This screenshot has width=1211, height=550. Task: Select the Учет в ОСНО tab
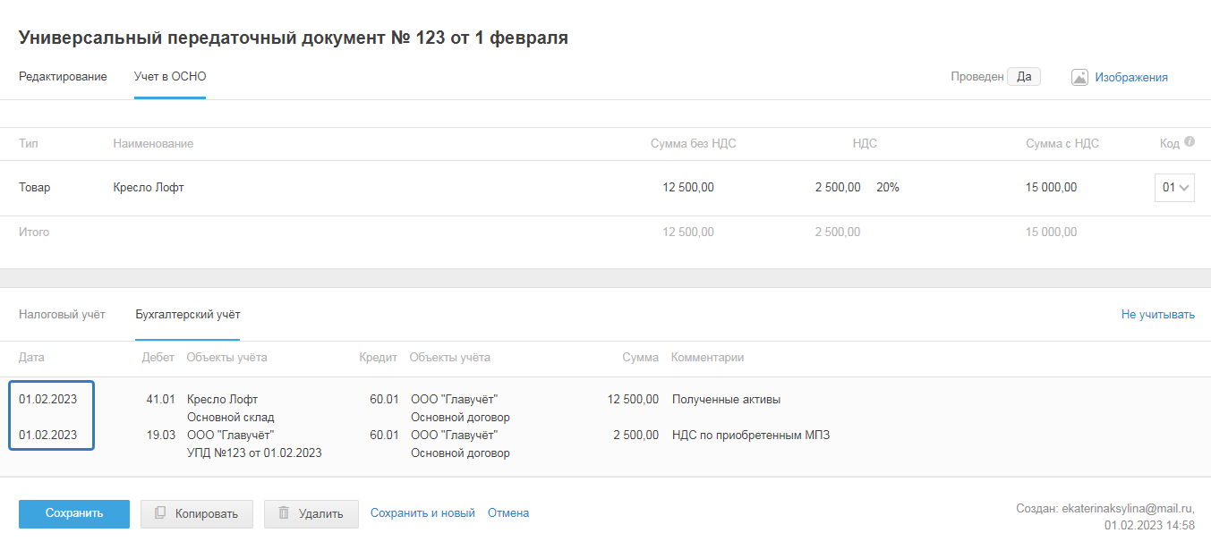(x=170, y=77)
